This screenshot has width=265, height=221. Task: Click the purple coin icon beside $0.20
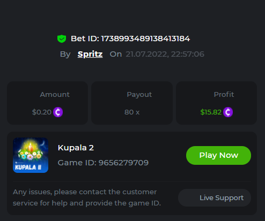58,112
